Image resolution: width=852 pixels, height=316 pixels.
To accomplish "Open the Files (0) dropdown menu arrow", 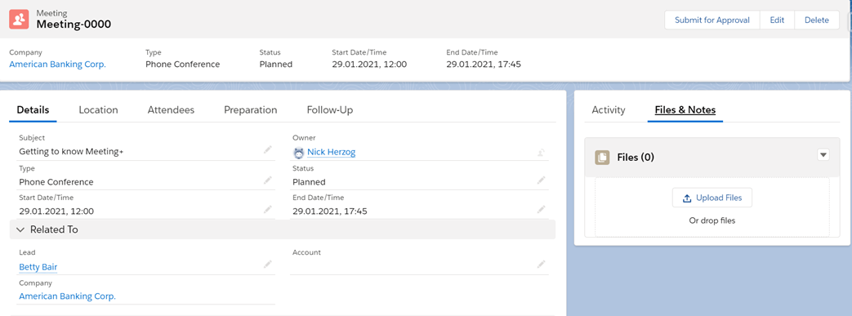I will coord(823,155).
